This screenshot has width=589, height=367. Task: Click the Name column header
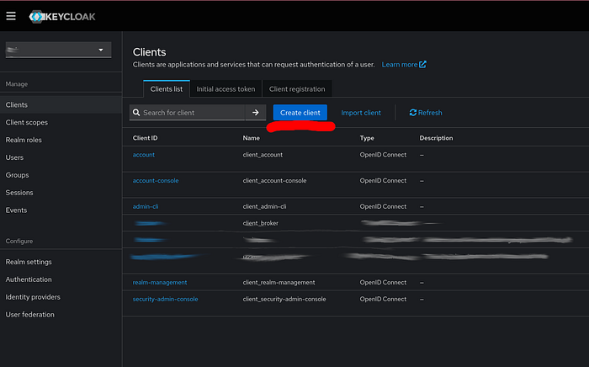click(252, 138)
